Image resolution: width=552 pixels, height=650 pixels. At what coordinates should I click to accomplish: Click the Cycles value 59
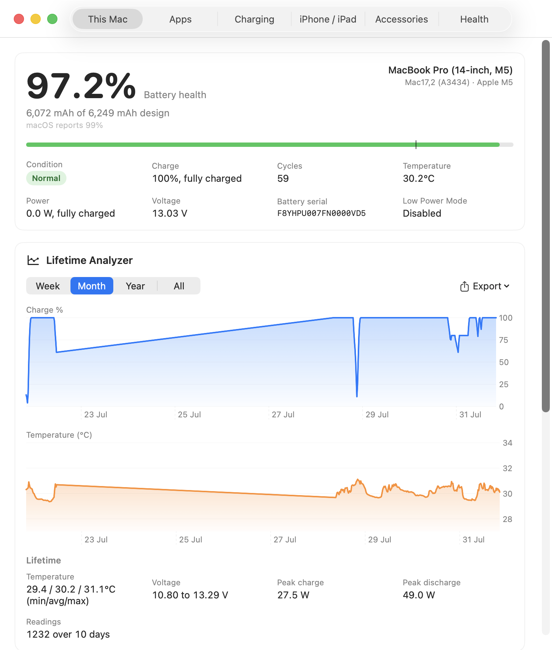coord(283,178)
